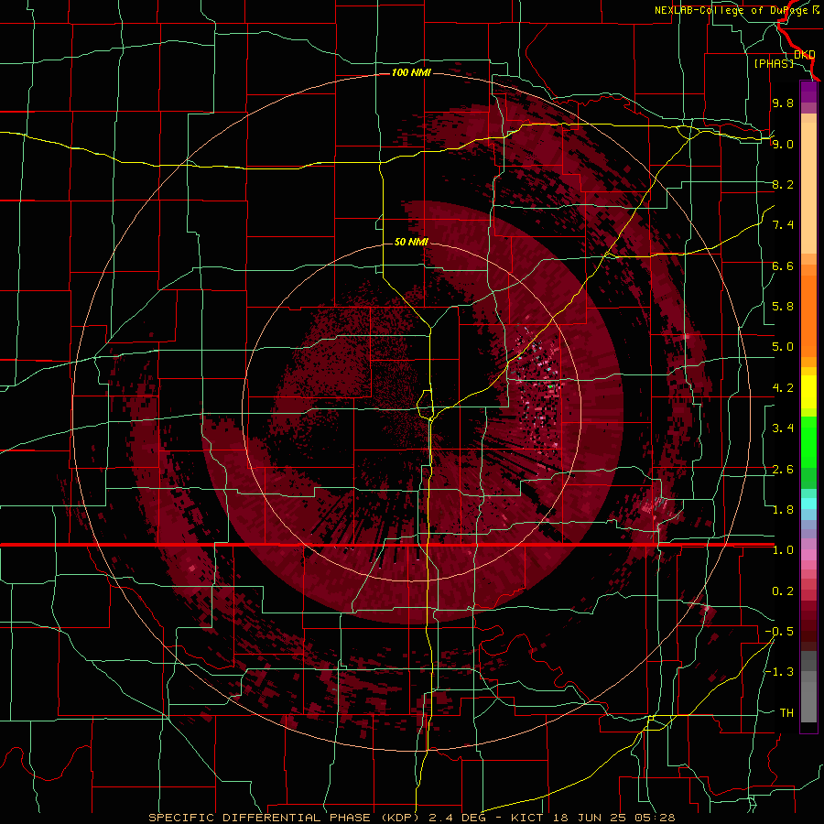Click the 3.4 legend value
Image resolution: width=824 pixels, height=824 pixels.
[783, 428]
